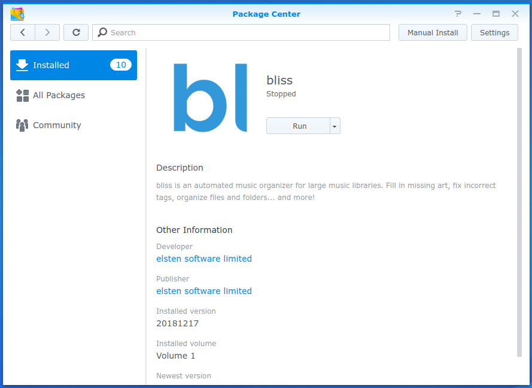Run the bliss package
Screen dimensions: 532x388
point(298,126)
